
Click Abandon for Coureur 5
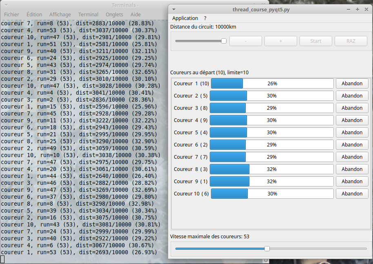tap(352, 133)
